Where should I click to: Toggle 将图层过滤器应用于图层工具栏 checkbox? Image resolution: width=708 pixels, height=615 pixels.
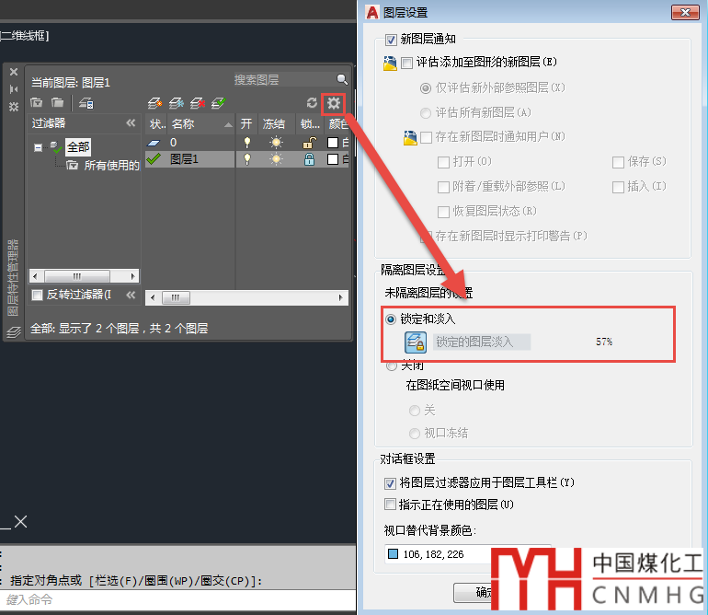(390, 484)
